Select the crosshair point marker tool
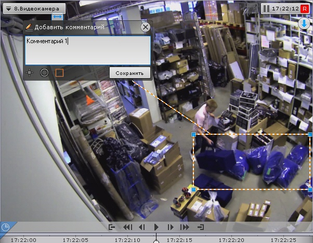The image size is (313, 243). 30,72
